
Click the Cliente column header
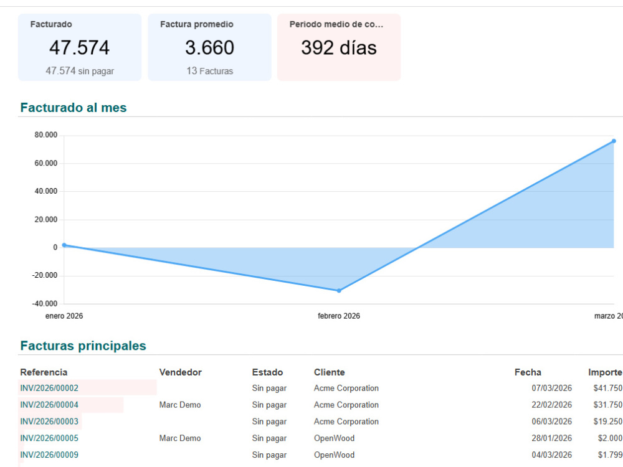(x=330, y=372)
